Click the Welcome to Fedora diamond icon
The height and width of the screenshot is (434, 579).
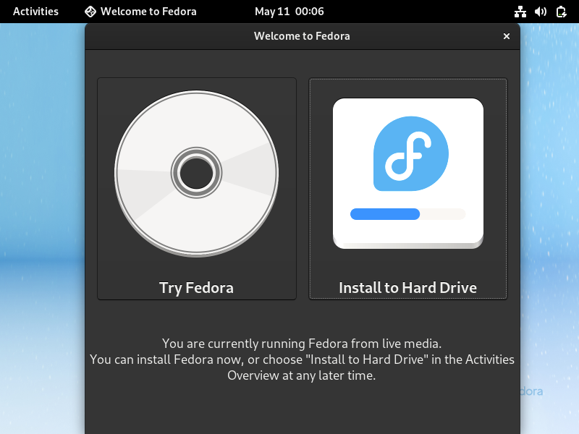(90, 11)
